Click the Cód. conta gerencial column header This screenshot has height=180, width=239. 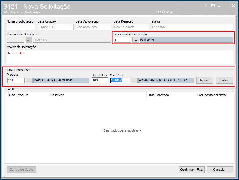tap(215, 95)
